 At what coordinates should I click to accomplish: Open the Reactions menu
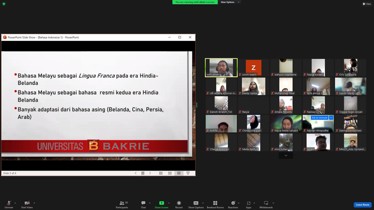point(233,204)
